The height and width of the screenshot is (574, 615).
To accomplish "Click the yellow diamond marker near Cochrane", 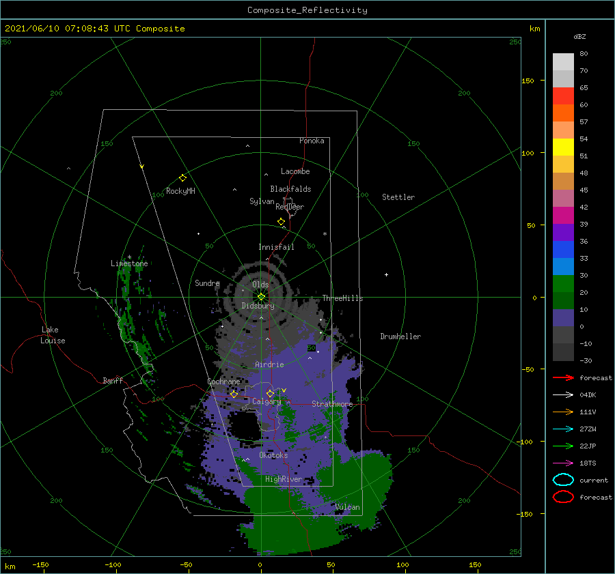I will click(x=234, y=394).
